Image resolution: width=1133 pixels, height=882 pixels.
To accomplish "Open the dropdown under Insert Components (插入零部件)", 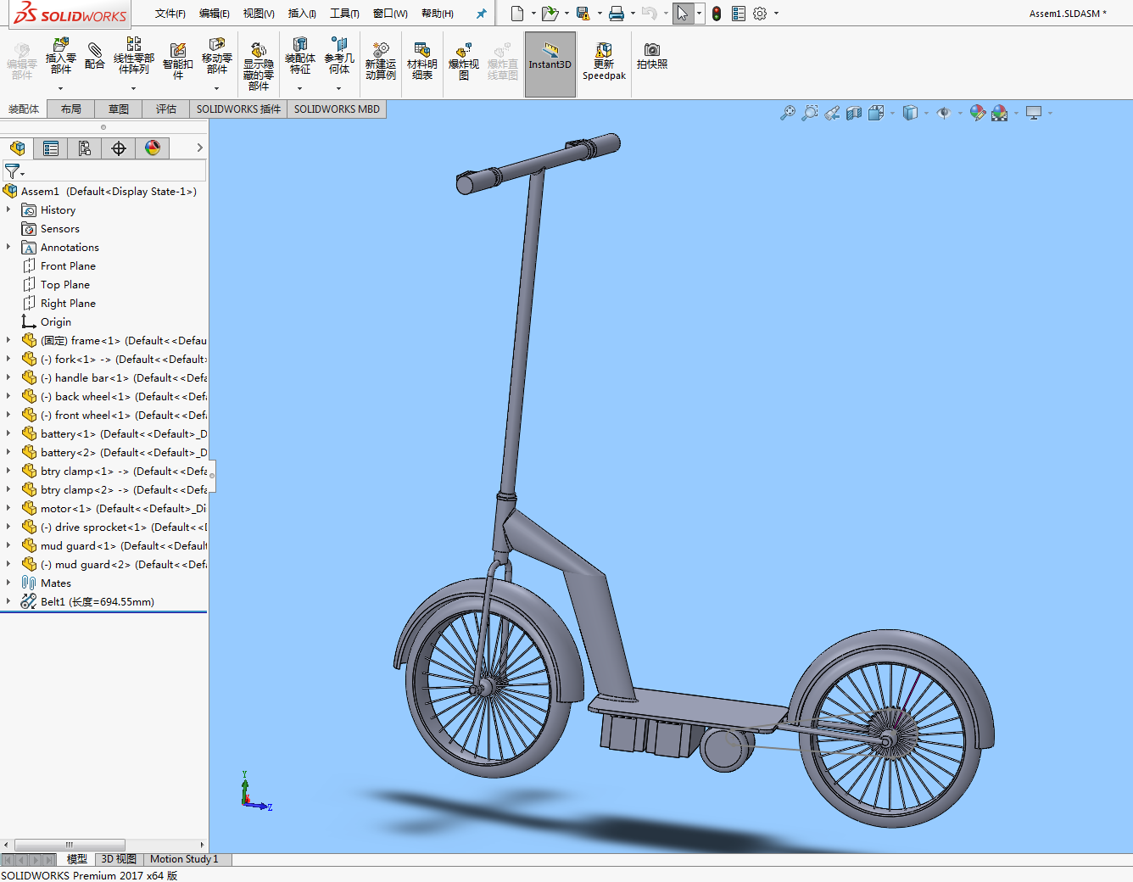I will [60, 88].
